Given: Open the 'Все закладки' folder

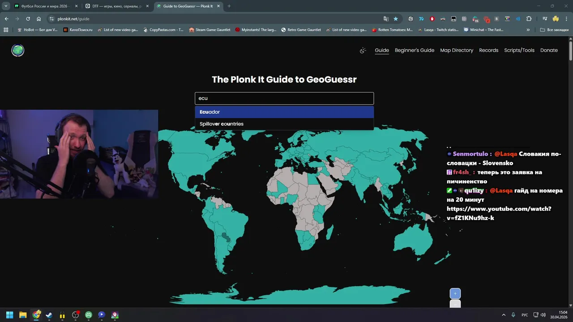Looking at the screenshot, I should (555, 30).
